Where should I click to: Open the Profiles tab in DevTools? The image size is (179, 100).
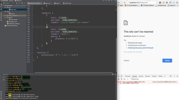(160, 76)
